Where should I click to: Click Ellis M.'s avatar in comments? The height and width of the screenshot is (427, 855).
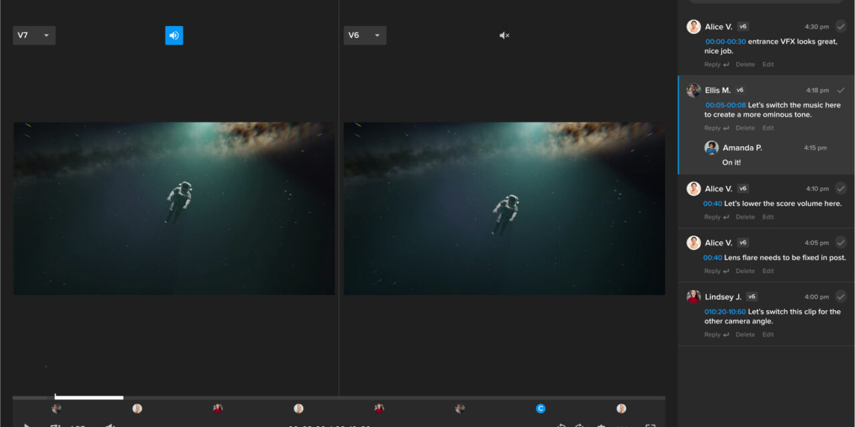tap(693, 90)
